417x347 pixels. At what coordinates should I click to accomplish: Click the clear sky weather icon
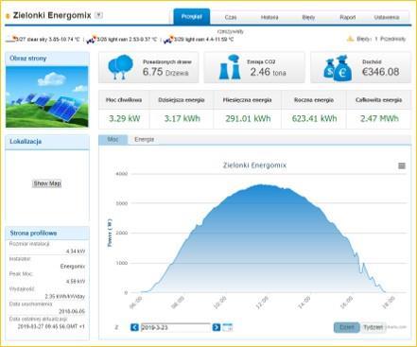[11, 39]
